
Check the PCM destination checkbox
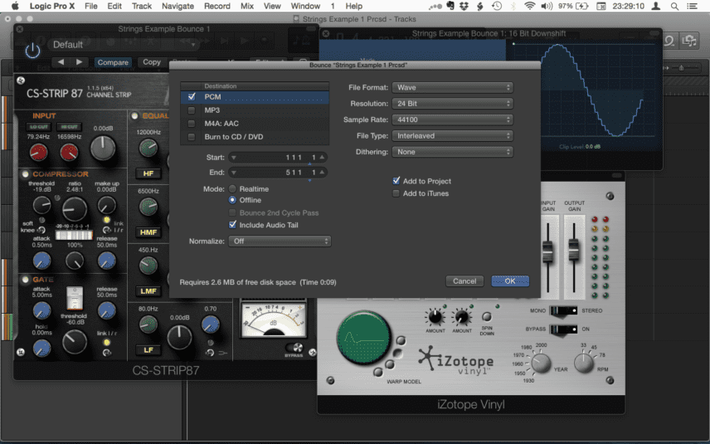192,96
